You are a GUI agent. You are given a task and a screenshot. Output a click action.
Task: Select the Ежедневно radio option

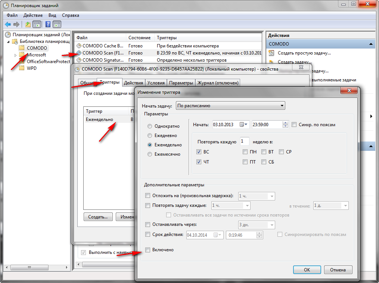[150, 136]
